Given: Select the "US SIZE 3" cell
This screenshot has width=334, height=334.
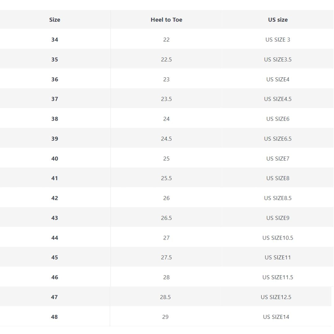Looking at the screenshot, I should point(278,40).
